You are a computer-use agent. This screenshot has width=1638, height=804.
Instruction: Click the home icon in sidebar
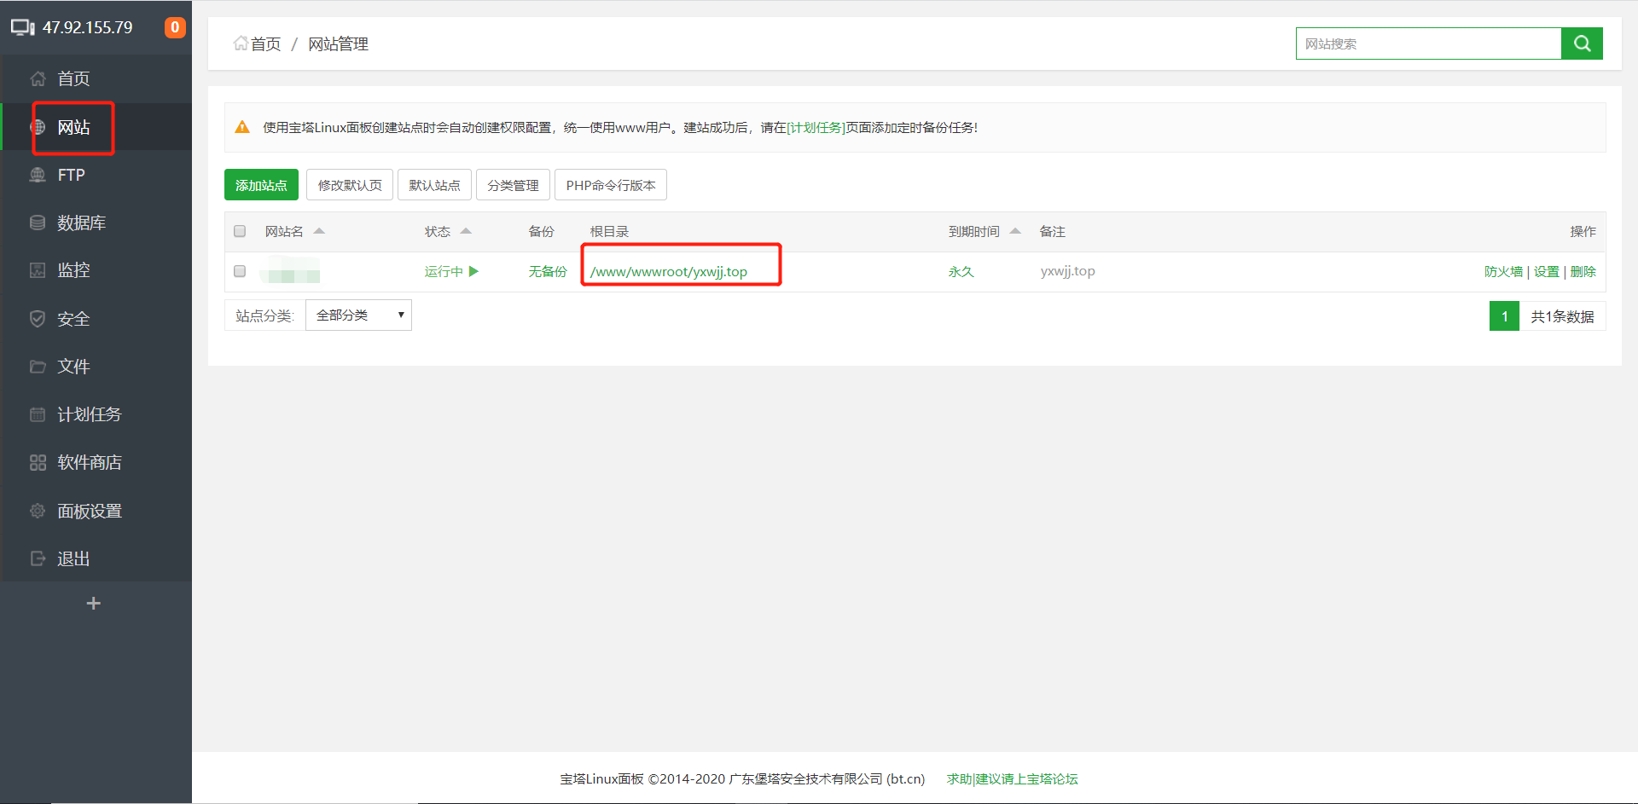tap(38, 78)
